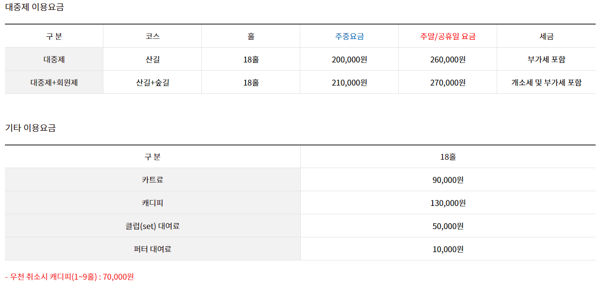The image size is (604, 288).
Task: Select the '210,000원' weekday fee
Action: (x=350, y=83)
